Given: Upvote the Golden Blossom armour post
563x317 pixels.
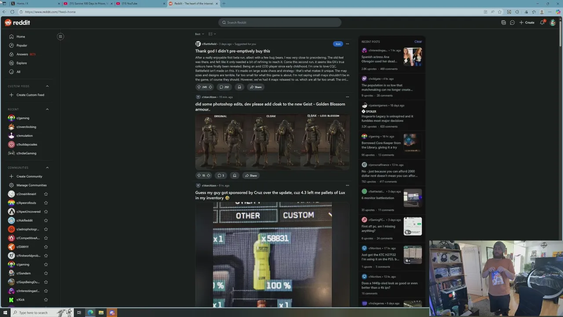Looking at the screenshot, I should 199,176.
